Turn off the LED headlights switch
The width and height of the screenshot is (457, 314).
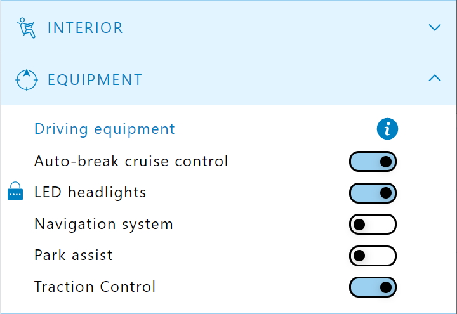373,193
